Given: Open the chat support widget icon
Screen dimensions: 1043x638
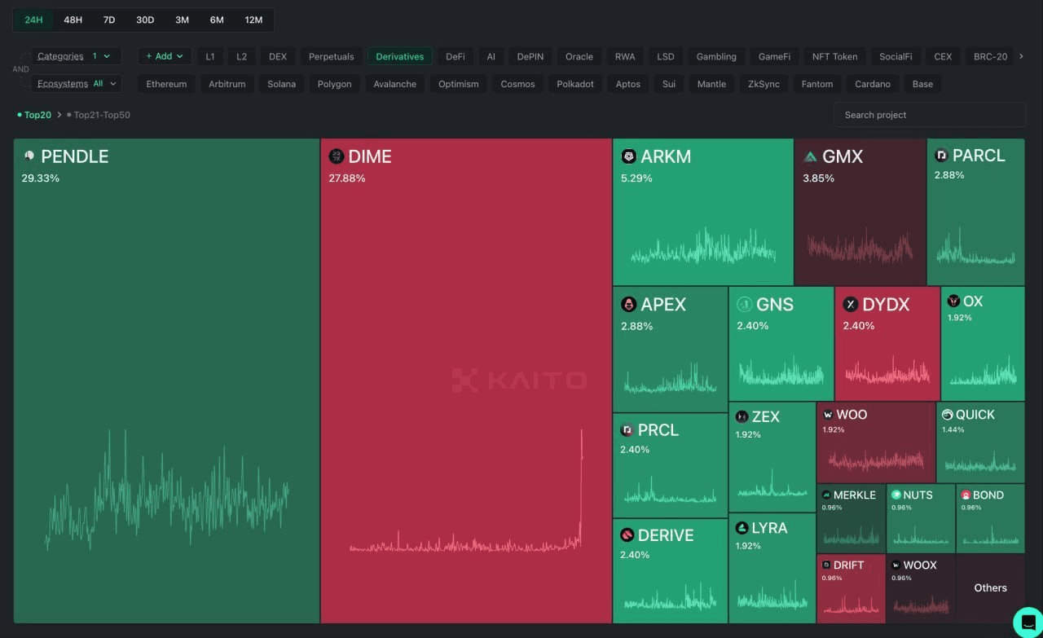Looking at the screenshot, I should [1028, 623].
